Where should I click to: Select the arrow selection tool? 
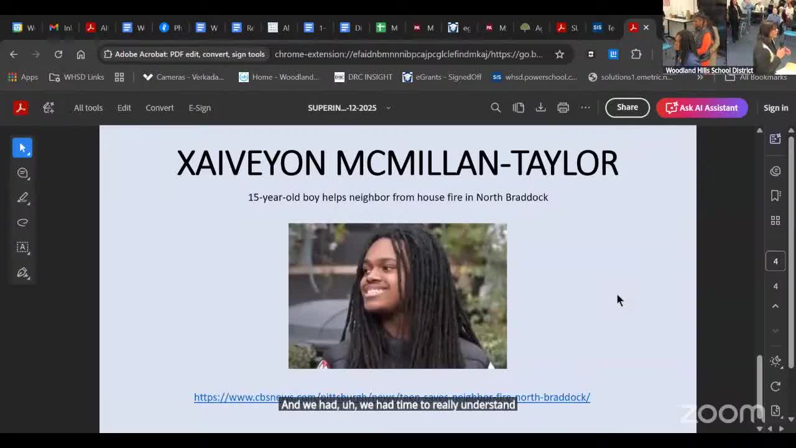coord(23,148)
